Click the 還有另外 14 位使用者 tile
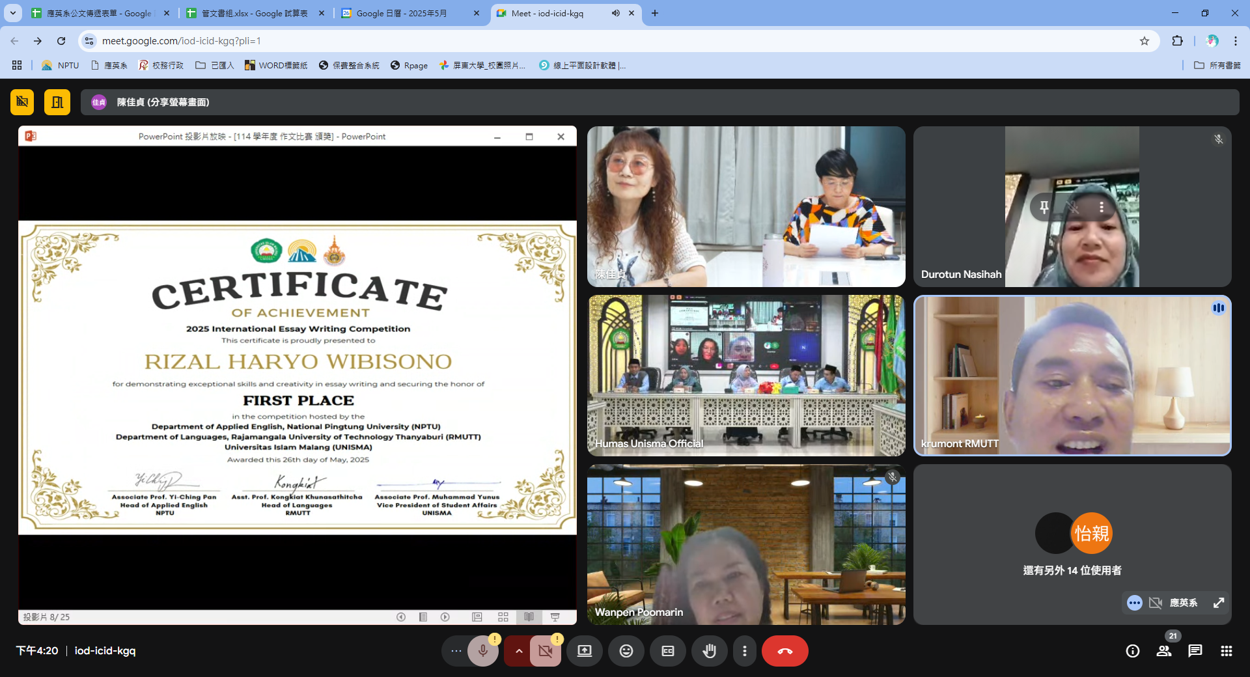 (x=1072, y=544)
